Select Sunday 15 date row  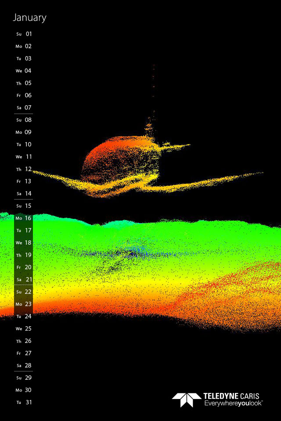(x=24, y=206)
